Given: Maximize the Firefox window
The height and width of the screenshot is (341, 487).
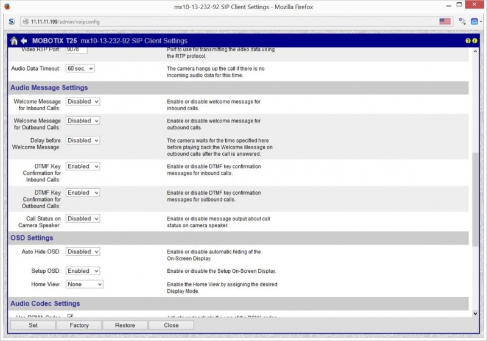Looking at the screenshot, I should [460, 5].
